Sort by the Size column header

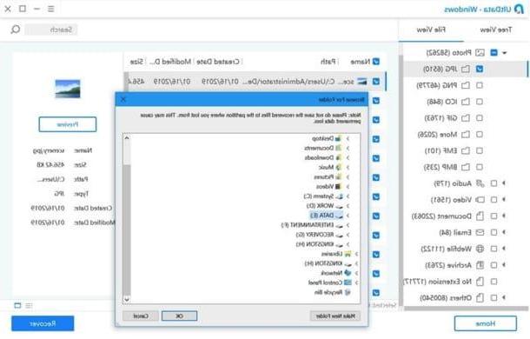[x=136, y=62]
